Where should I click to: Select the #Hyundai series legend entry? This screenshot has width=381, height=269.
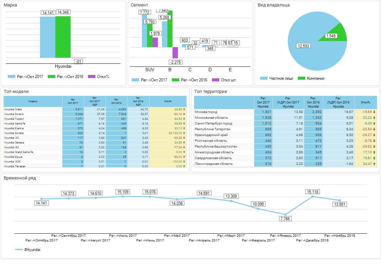coord(28,250)
